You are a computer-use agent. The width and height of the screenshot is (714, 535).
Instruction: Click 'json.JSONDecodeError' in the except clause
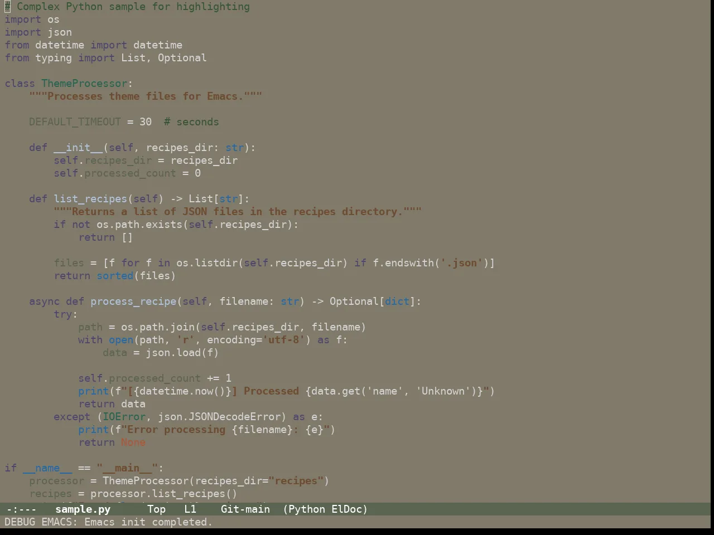(219, 417)
